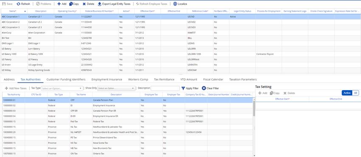Image resolution: width=361 pixels, height=157 pixels.
Task: Toggle Tax Setting view to All
Action: [x=355, y=93]
